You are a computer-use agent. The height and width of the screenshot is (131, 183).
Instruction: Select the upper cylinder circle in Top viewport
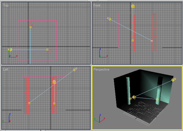click(x=31, y=24)
